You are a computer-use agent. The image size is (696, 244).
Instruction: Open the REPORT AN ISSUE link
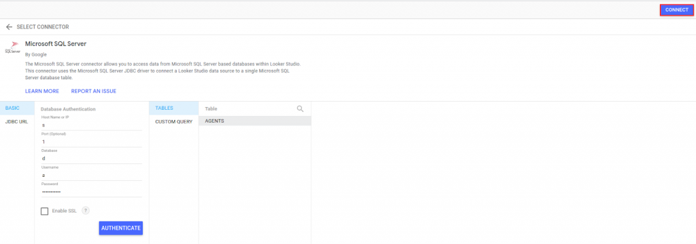[x=94, y=91]
